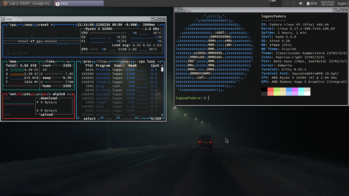Click the Bluetooth icon in system tray

pos(294,3)
